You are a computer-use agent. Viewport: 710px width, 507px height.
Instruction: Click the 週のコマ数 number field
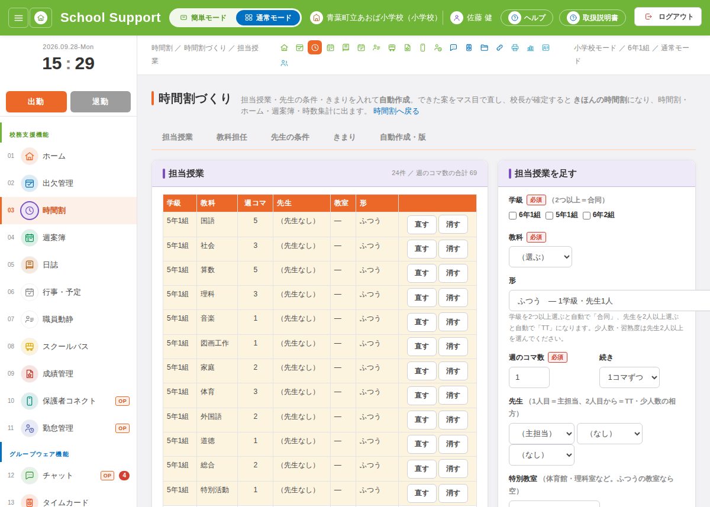coord(529,377)
